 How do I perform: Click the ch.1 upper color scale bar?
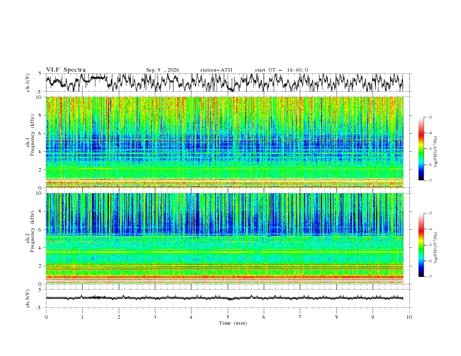[x=421, y=149]
